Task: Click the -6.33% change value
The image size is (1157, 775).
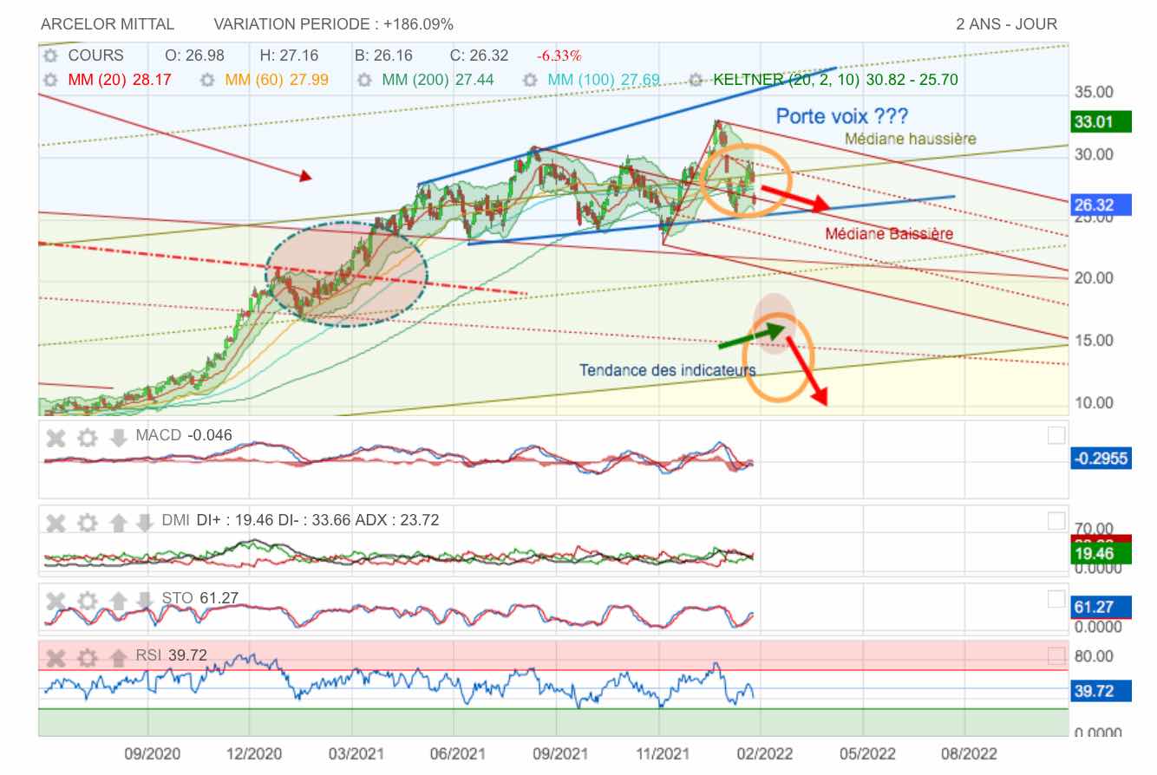Action: coord(559,56)
